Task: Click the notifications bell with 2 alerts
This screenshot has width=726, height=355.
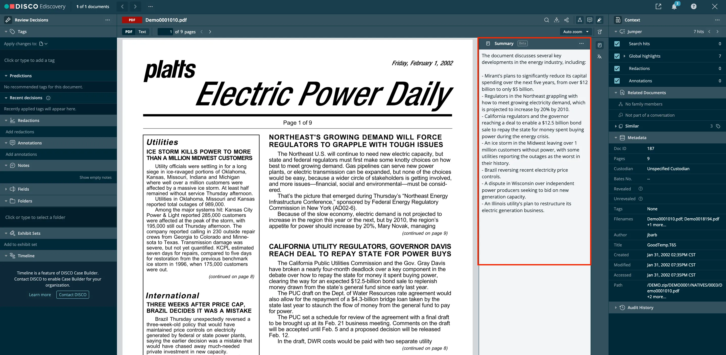Action: tap(674, 6)
